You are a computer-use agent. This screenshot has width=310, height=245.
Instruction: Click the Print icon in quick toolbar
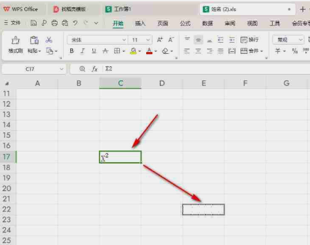point(54,23)
